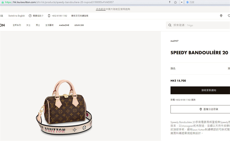Click the store locator pin icon in header
Viewport: 230px width, 141px height.
[x=221, y=16]
